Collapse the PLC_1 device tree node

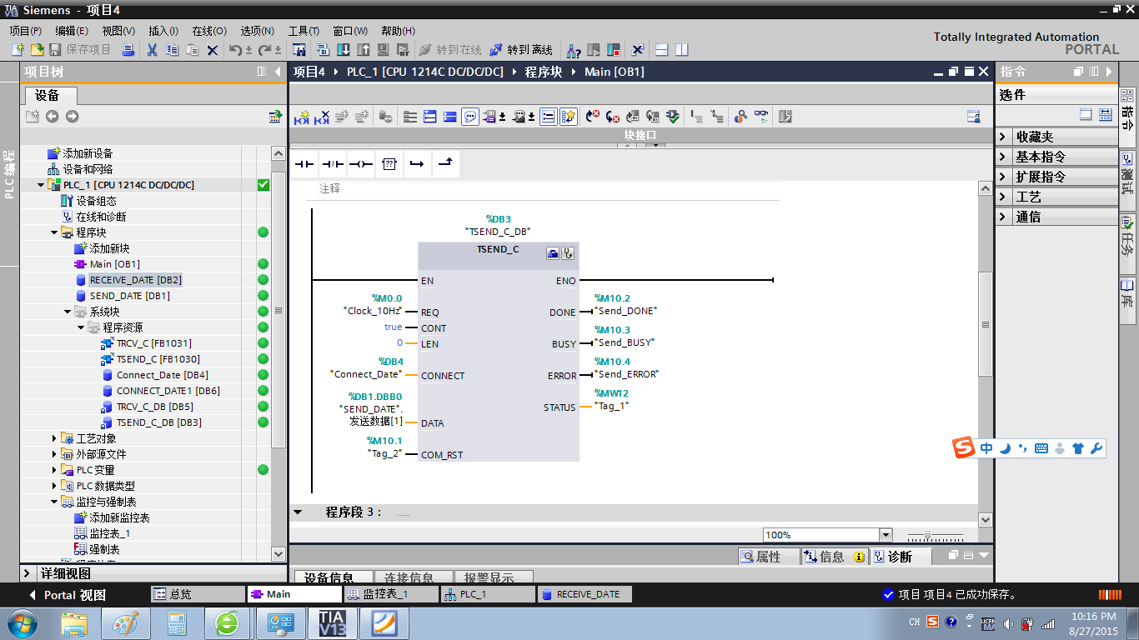pyautogui.click(x=41, y=185)
